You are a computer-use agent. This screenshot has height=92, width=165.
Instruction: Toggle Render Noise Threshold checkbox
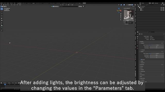(x=150, y=53)
